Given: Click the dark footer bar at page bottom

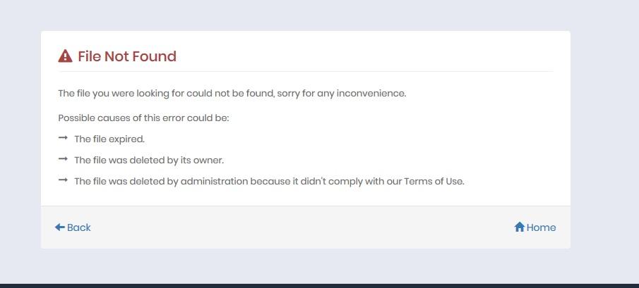Looking at the screenshot, I should 319,286.
